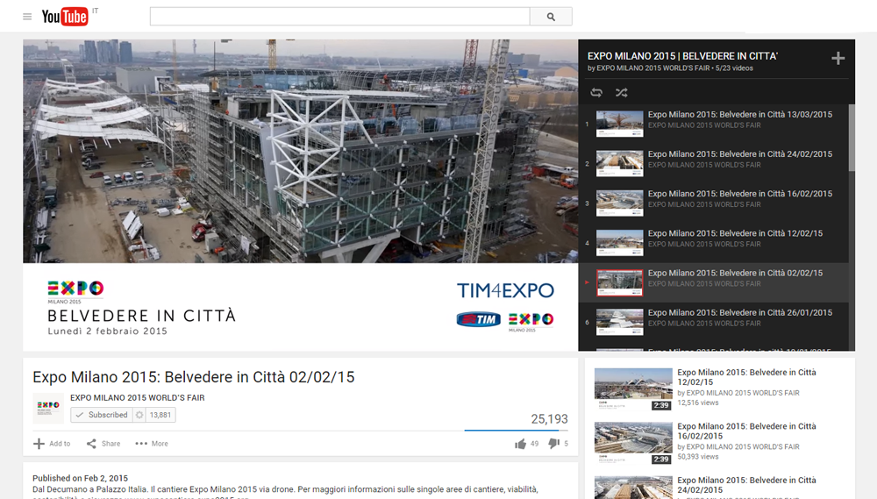Toggle playlist shuffle mode
The height and width of the screenshot is (499, 877).
[x=622, y=92]
